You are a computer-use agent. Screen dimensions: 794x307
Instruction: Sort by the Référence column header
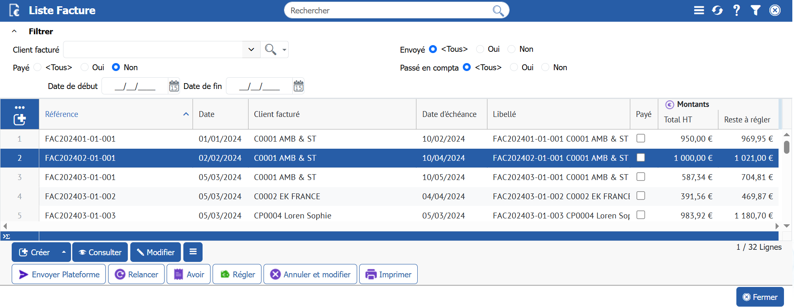[62, 114]
